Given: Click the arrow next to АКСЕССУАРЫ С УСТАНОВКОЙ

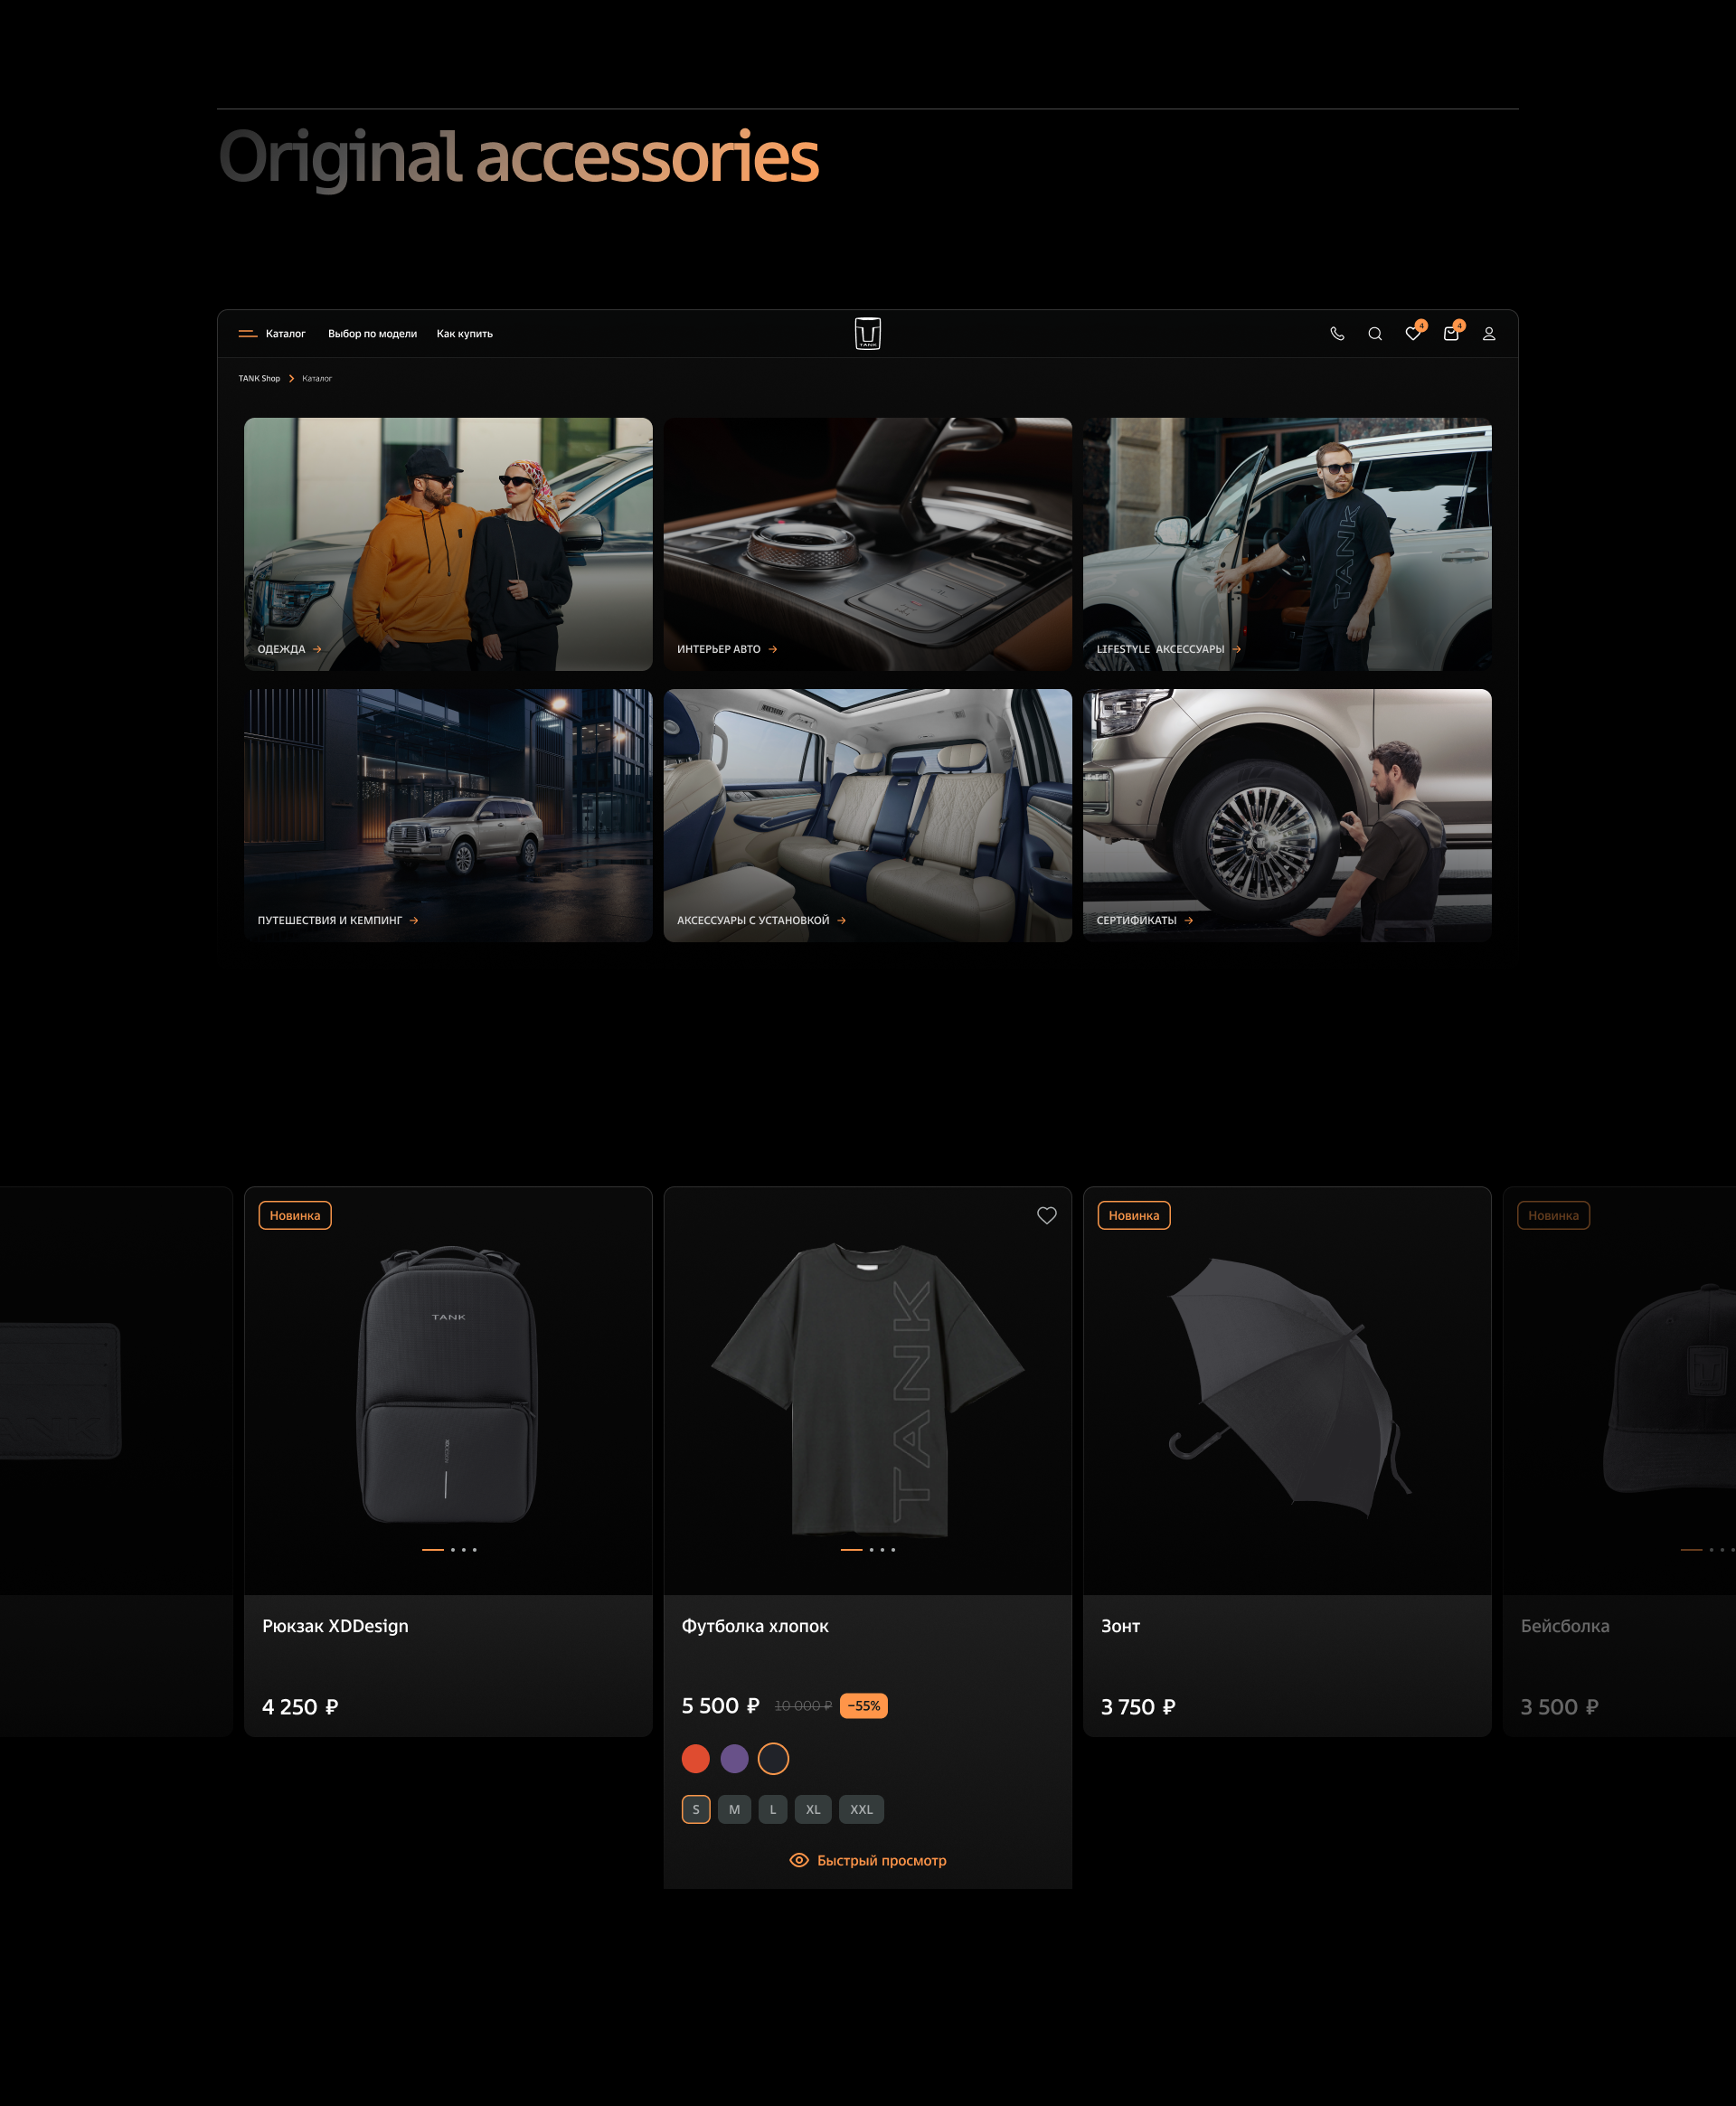Looking at the screenshot, I should pyautogui.click(x=842, y=920).
